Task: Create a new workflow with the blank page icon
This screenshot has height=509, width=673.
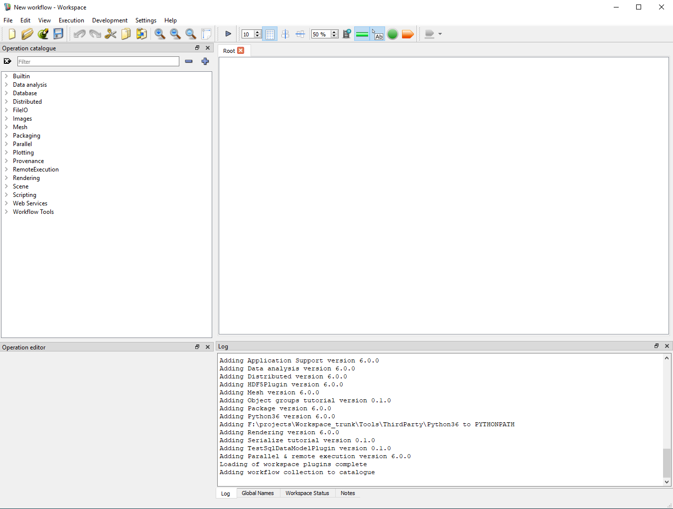Action: [x=12, y=34]
